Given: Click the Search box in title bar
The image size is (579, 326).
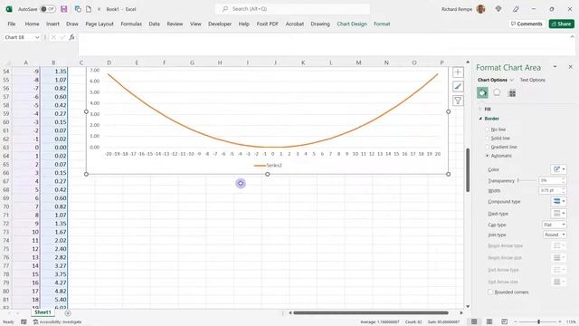Looking at the screenshot, I should [x=292, y=9].
